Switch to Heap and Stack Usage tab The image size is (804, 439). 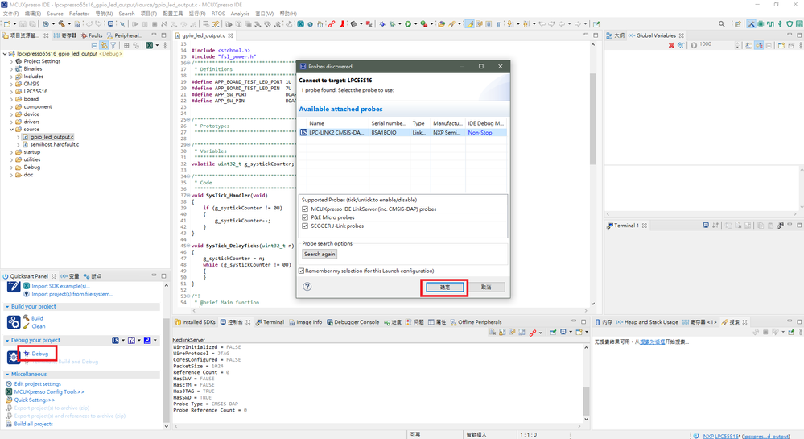(646, 322)
